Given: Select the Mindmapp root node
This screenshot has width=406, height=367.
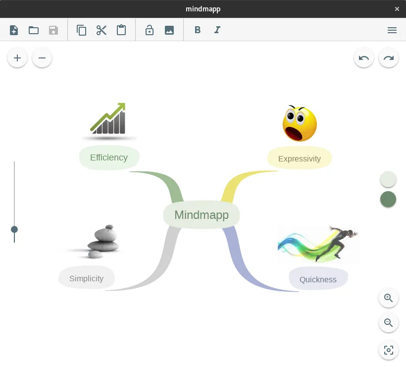Looking at the screenshot, I should [x=201, y=214].
